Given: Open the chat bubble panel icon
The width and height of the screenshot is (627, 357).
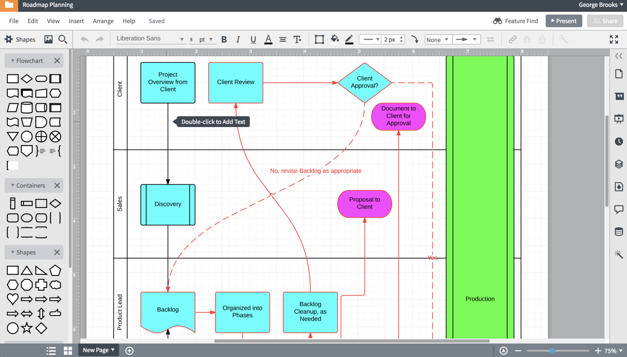Looking at the screenshot, I should pyautogui.click(x=619, y=209).
